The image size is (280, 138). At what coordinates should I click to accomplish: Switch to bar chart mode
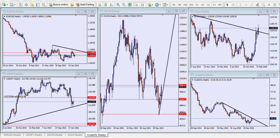tap(99, 5)
